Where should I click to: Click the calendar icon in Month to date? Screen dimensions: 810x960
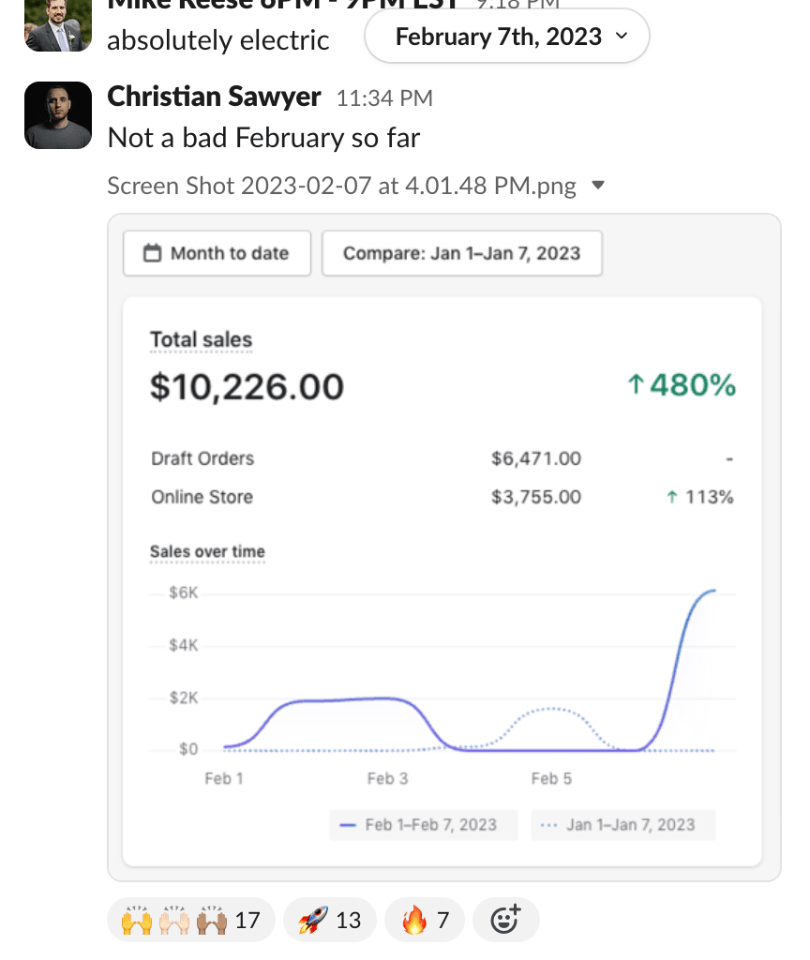pyautogui.click(x=152, y=253)
